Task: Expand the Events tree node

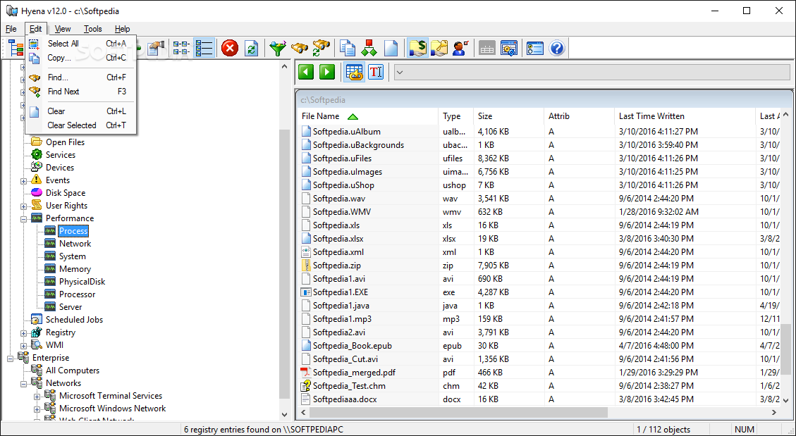Action: click(23, 180)
